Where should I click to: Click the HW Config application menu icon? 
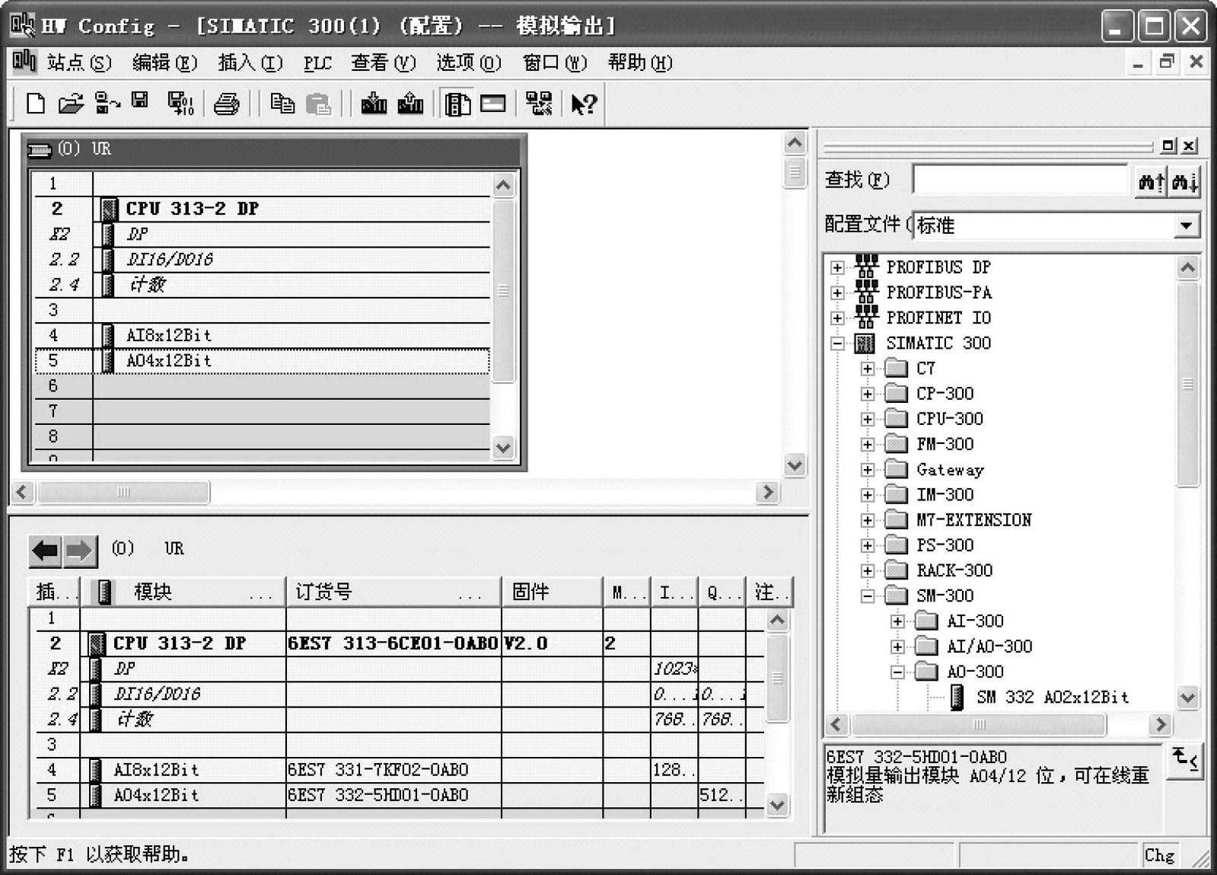[23, 25]
